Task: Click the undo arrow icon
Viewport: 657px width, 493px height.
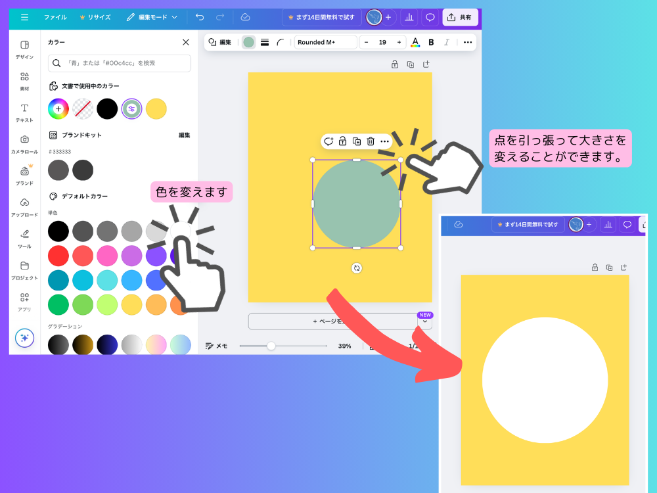Action: pyautogui.click(x=200, y=17)
